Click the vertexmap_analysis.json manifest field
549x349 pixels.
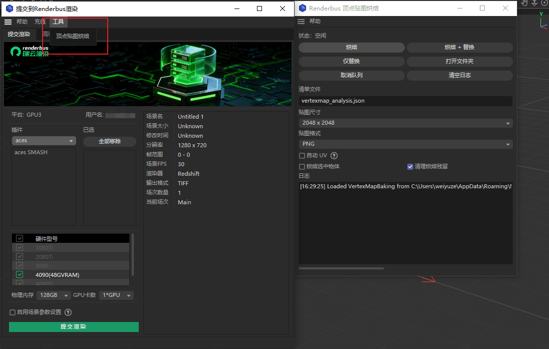click(405, 101)
